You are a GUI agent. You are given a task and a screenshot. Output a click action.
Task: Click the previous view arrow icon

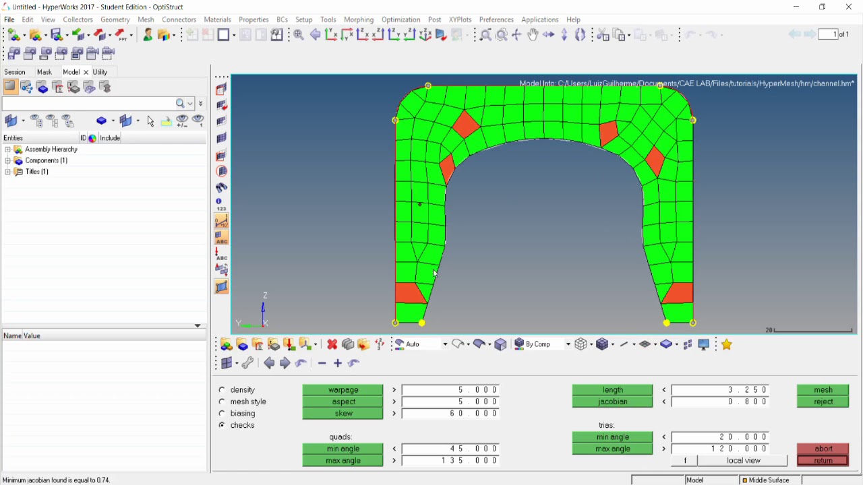tap(315, 35)
